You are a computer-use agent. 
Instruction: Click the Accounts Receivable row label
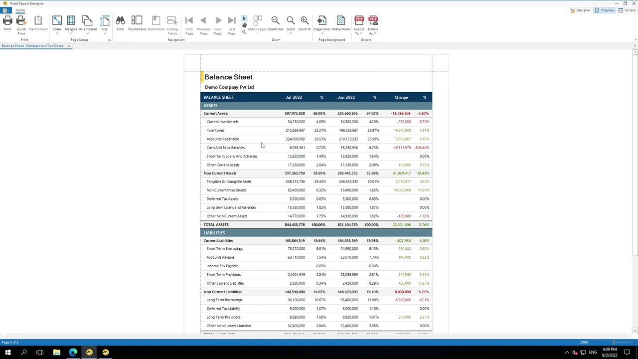pos(223,139)
